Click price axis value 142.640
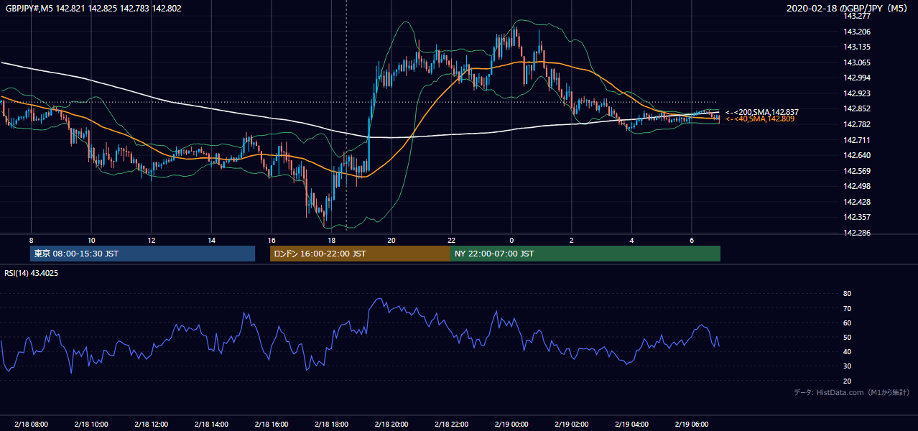Screen dimensions: 918x431 click(x=857, y=155)
